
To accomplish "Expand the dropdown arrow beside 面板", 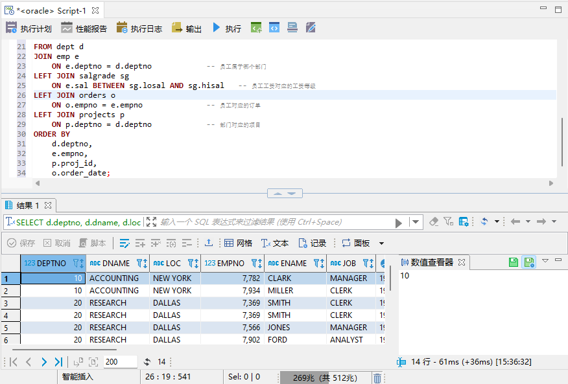I will [381, 243].
